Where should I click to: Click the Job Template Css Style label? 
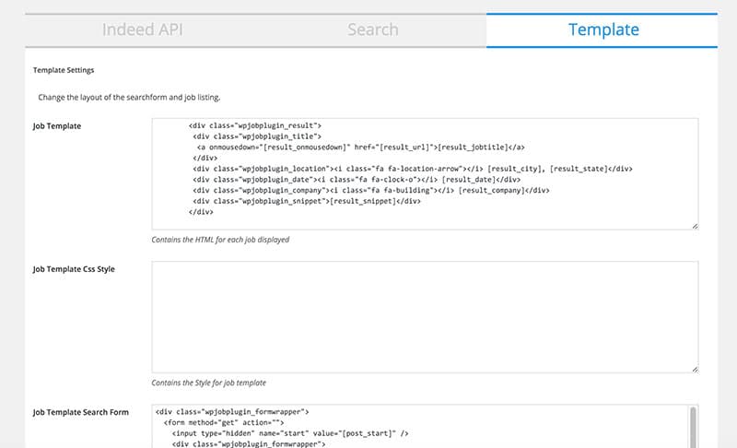[74, 269]
